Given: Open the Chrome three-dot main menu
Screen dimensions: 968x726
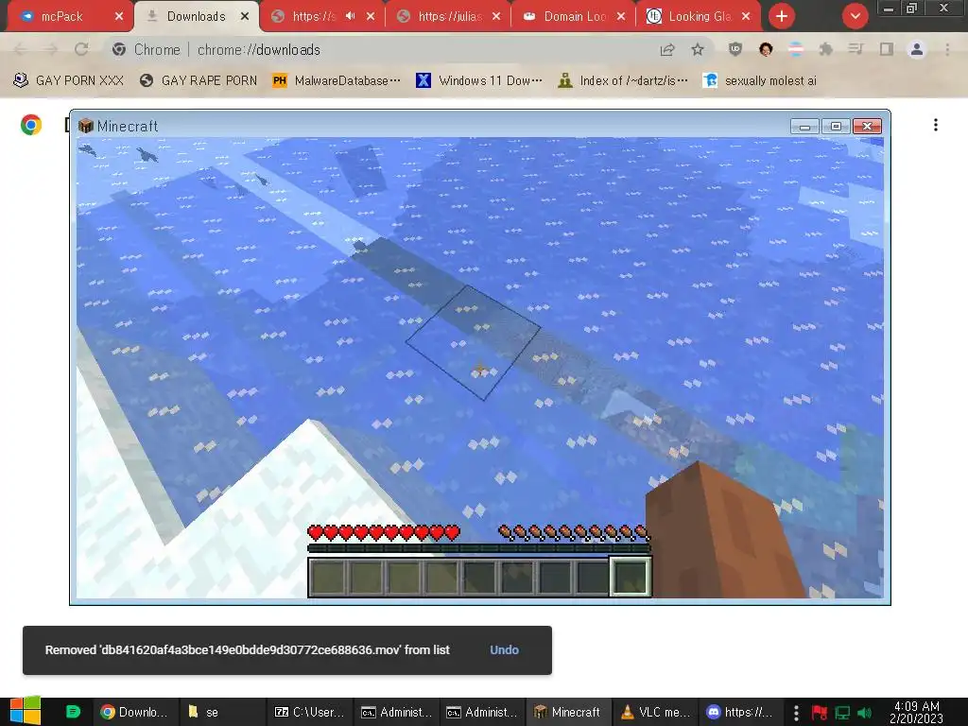Looking at the screenshot, I should [947, 49].
